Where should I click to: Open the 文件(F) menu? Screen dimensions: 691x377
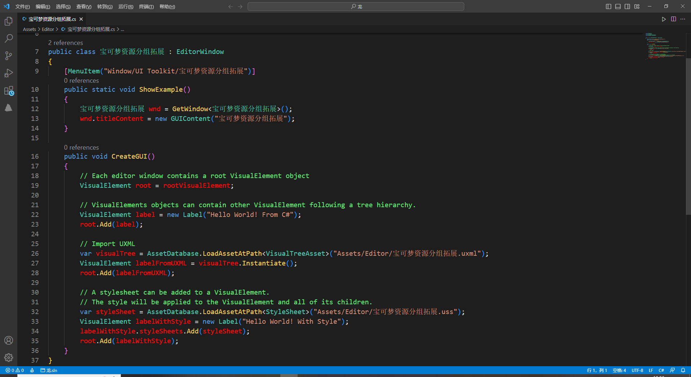point(23,6)
